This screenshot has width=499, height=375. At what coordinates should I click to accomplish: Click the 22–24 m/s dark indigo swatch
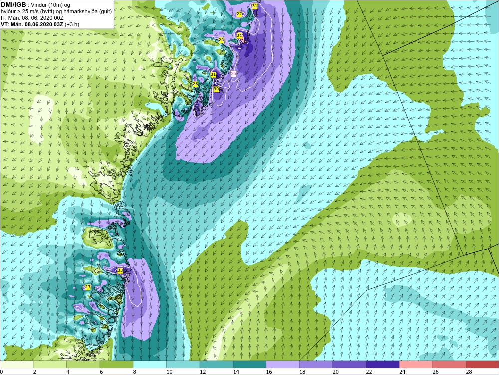tap(383, 364)
